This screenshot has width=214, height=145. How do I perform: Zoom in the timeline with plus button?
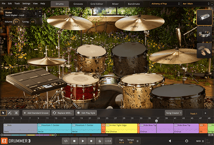coord(212,135)
